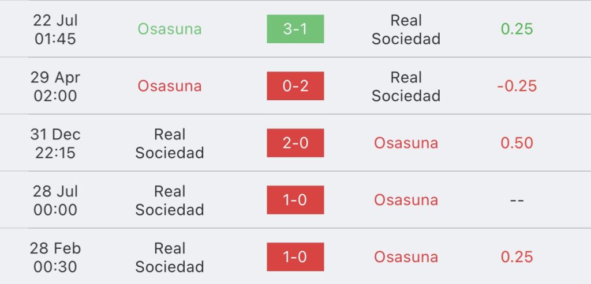This screenshot has height=284, width=591.
Task: Select the -0.25 handicap value
Action: pos(517,86)
